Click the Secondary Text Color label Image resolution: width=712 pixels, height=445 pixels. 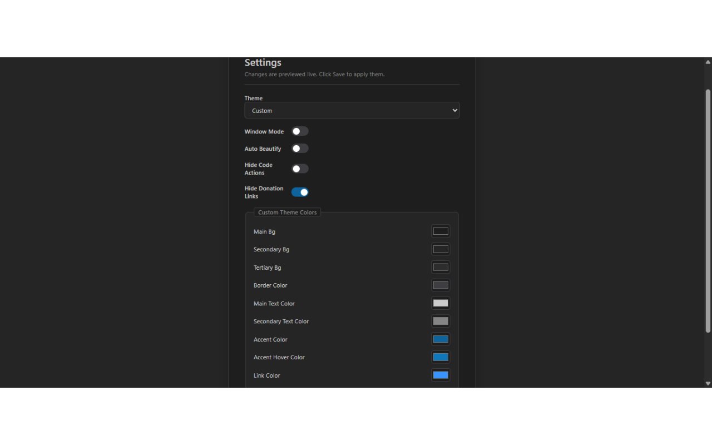point(281,322)
